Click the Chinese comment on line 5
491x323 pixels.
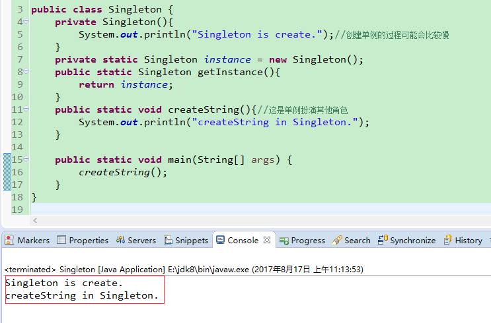392,35
